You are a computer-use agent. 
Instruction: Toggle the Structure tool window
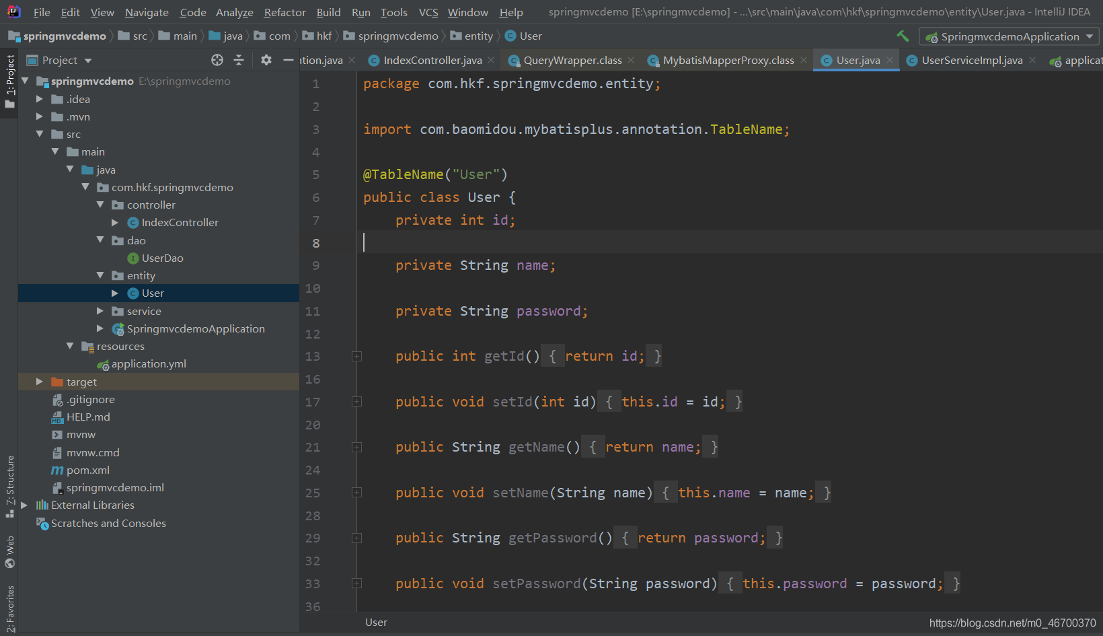pyautogui.click(x=9, y=487)
